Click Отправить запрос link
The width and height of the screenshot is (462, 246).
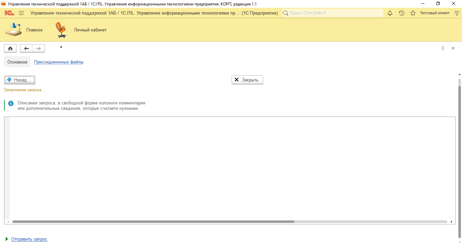[29, 239]
